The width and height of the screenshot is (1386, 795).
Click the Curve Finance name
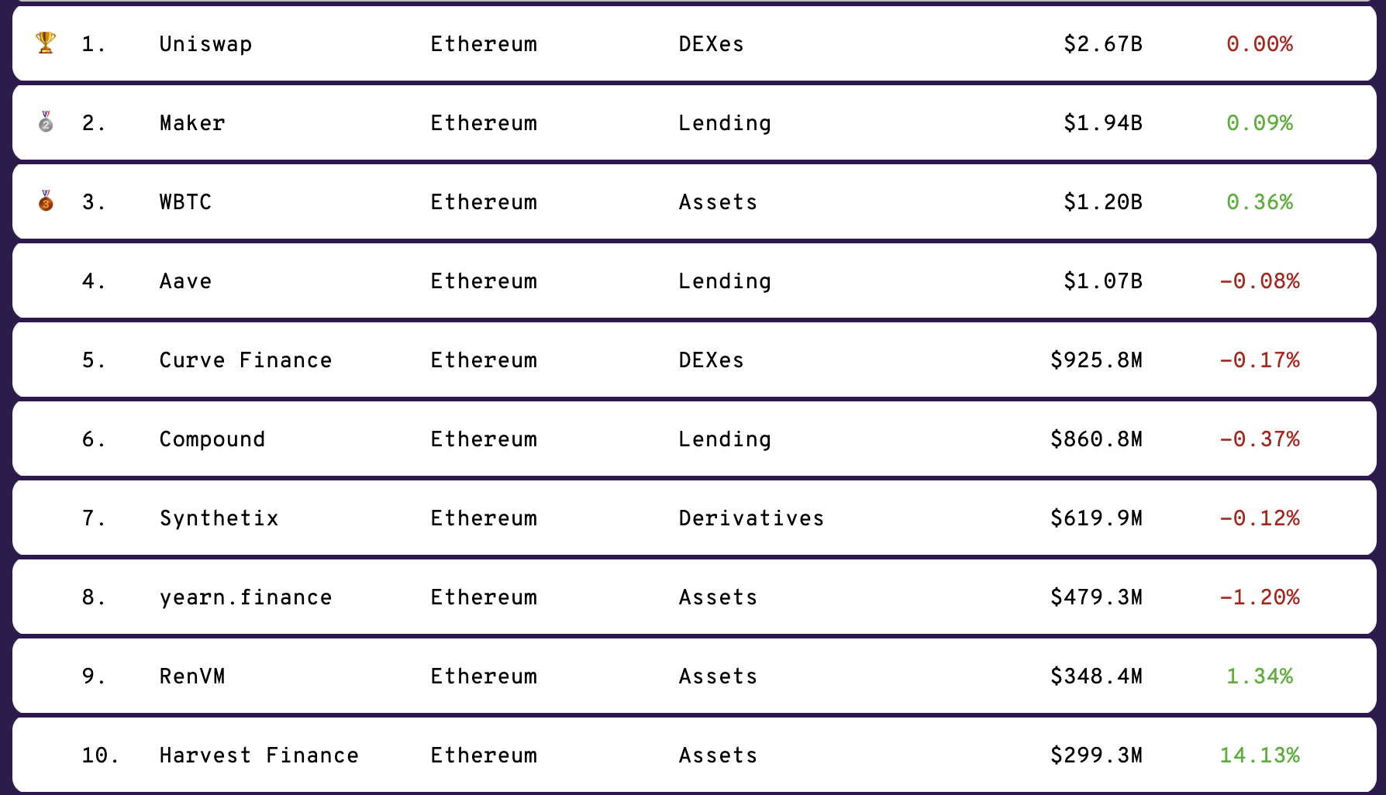pos(246,360)
